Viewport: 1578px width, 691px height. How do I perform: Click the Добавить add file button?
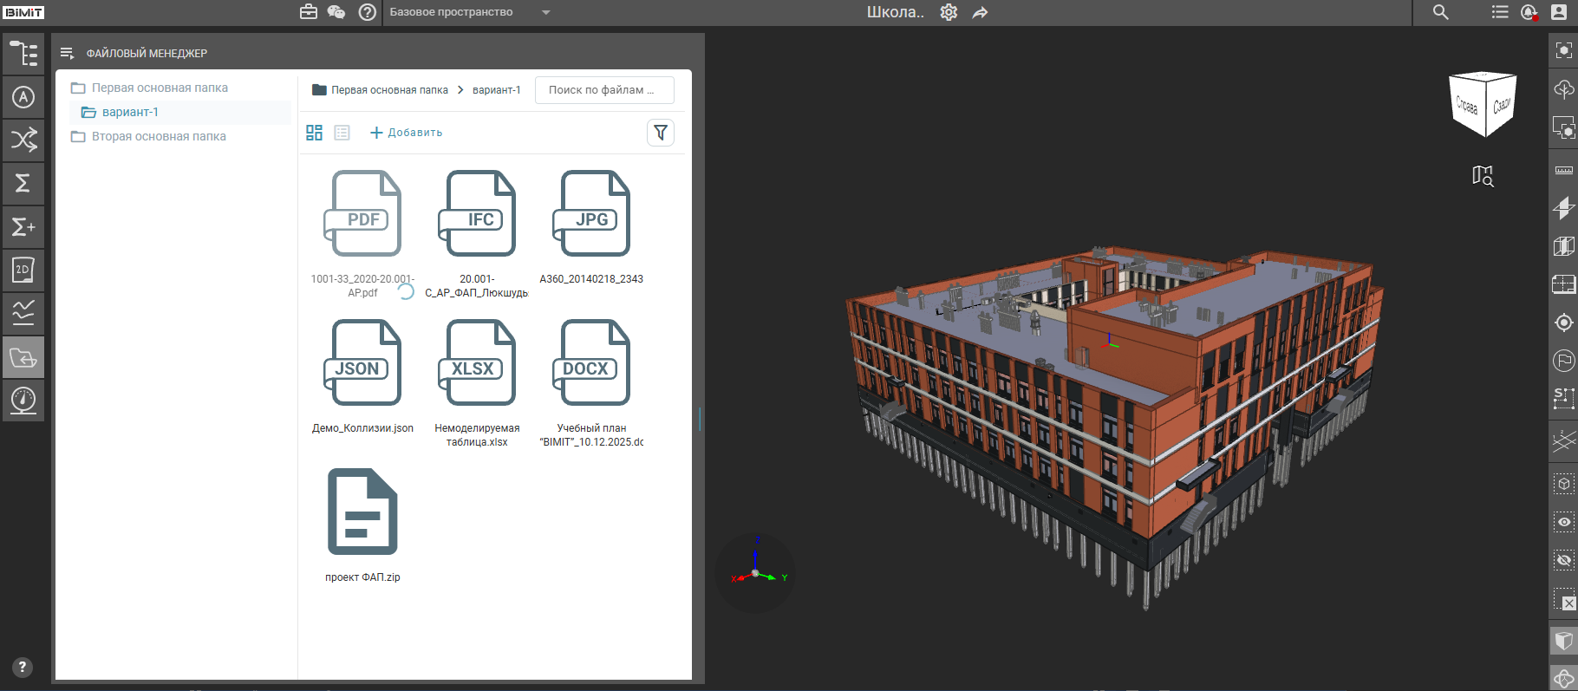(x=407, y=133)
